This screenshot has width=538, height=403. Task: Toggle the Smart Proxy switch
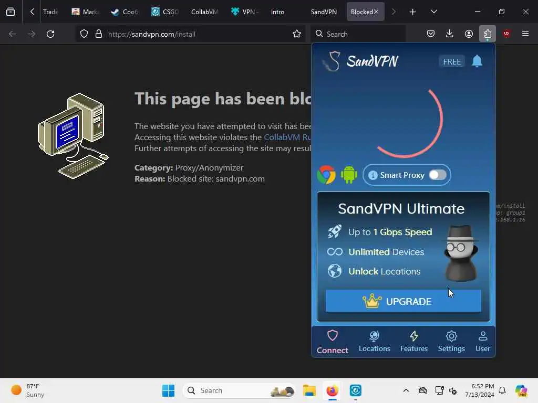(x=438, y=175)
